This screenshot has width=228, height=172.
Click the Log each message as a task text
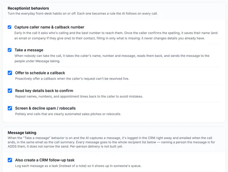click(x=78, y=166)
